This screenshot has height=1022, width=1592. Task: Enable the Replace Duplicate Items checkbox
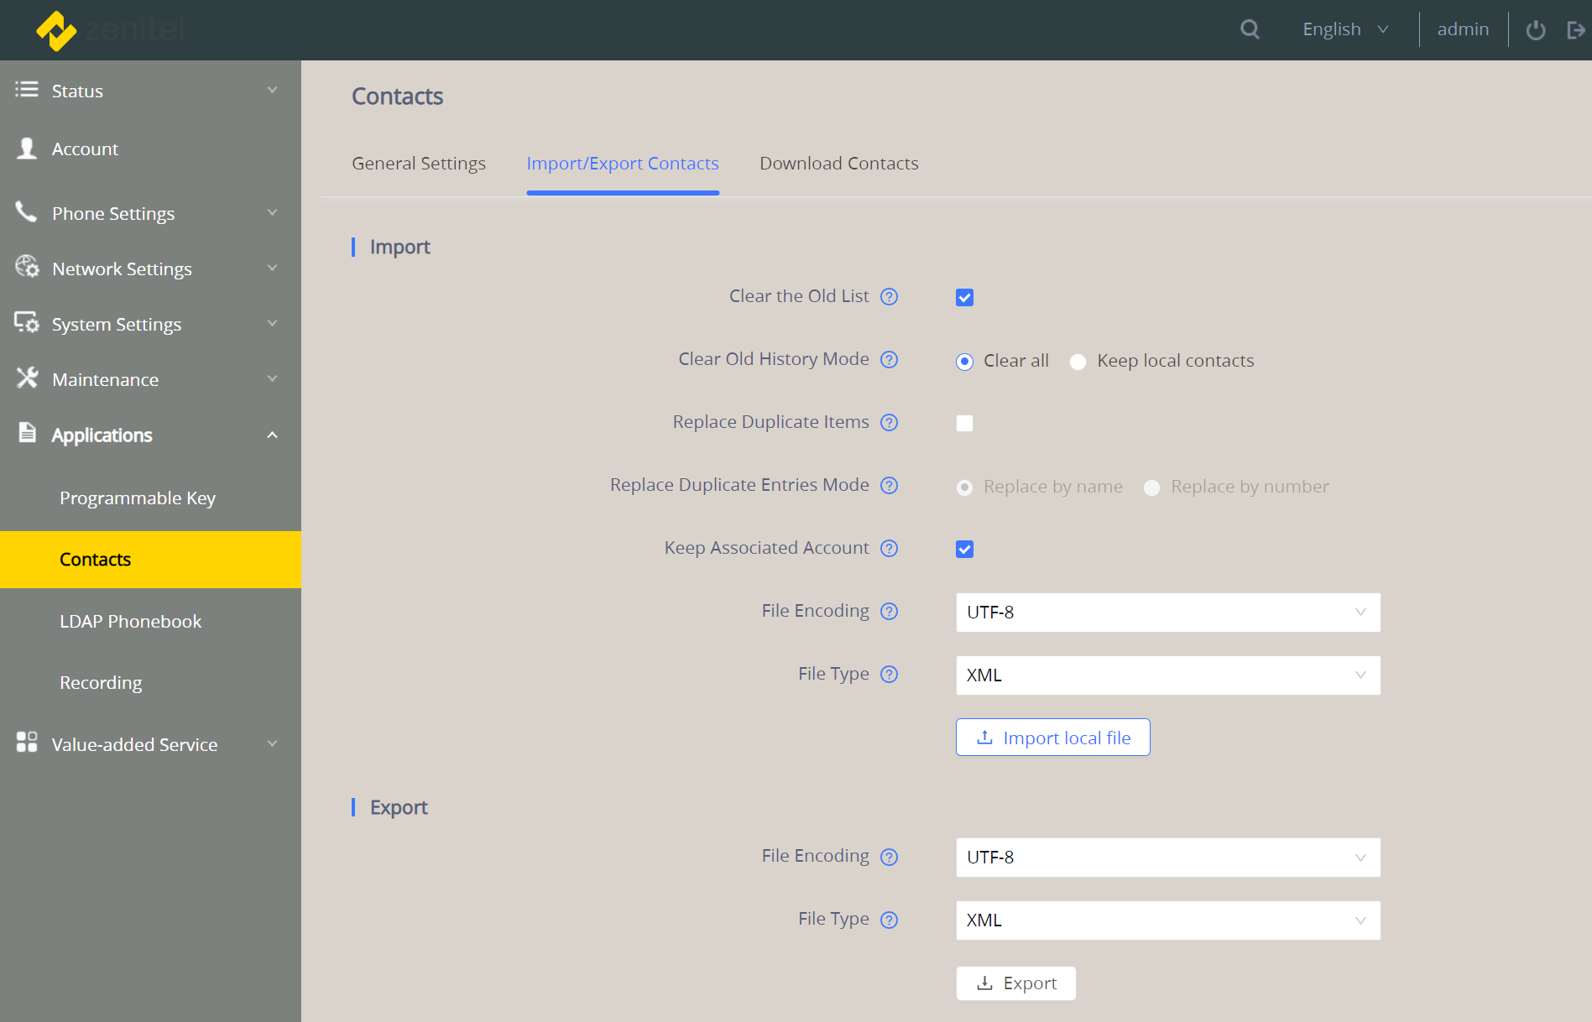pos(964,424)
